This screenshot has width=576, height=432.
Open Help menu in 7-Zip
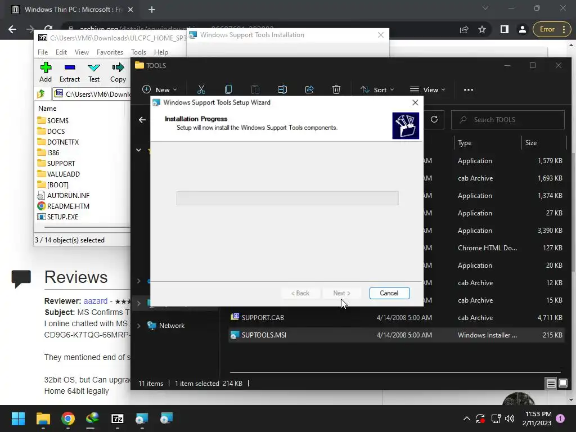tap(161, 52)
